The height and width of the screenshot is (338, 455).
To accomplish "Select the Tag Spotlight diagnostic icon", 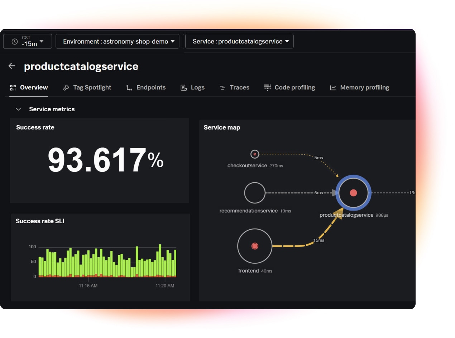I will 66,87.
